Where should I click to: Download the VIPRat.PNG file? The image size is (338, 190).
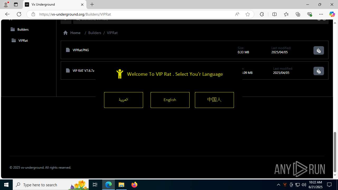pyautogui.click(x=318, y=50)
